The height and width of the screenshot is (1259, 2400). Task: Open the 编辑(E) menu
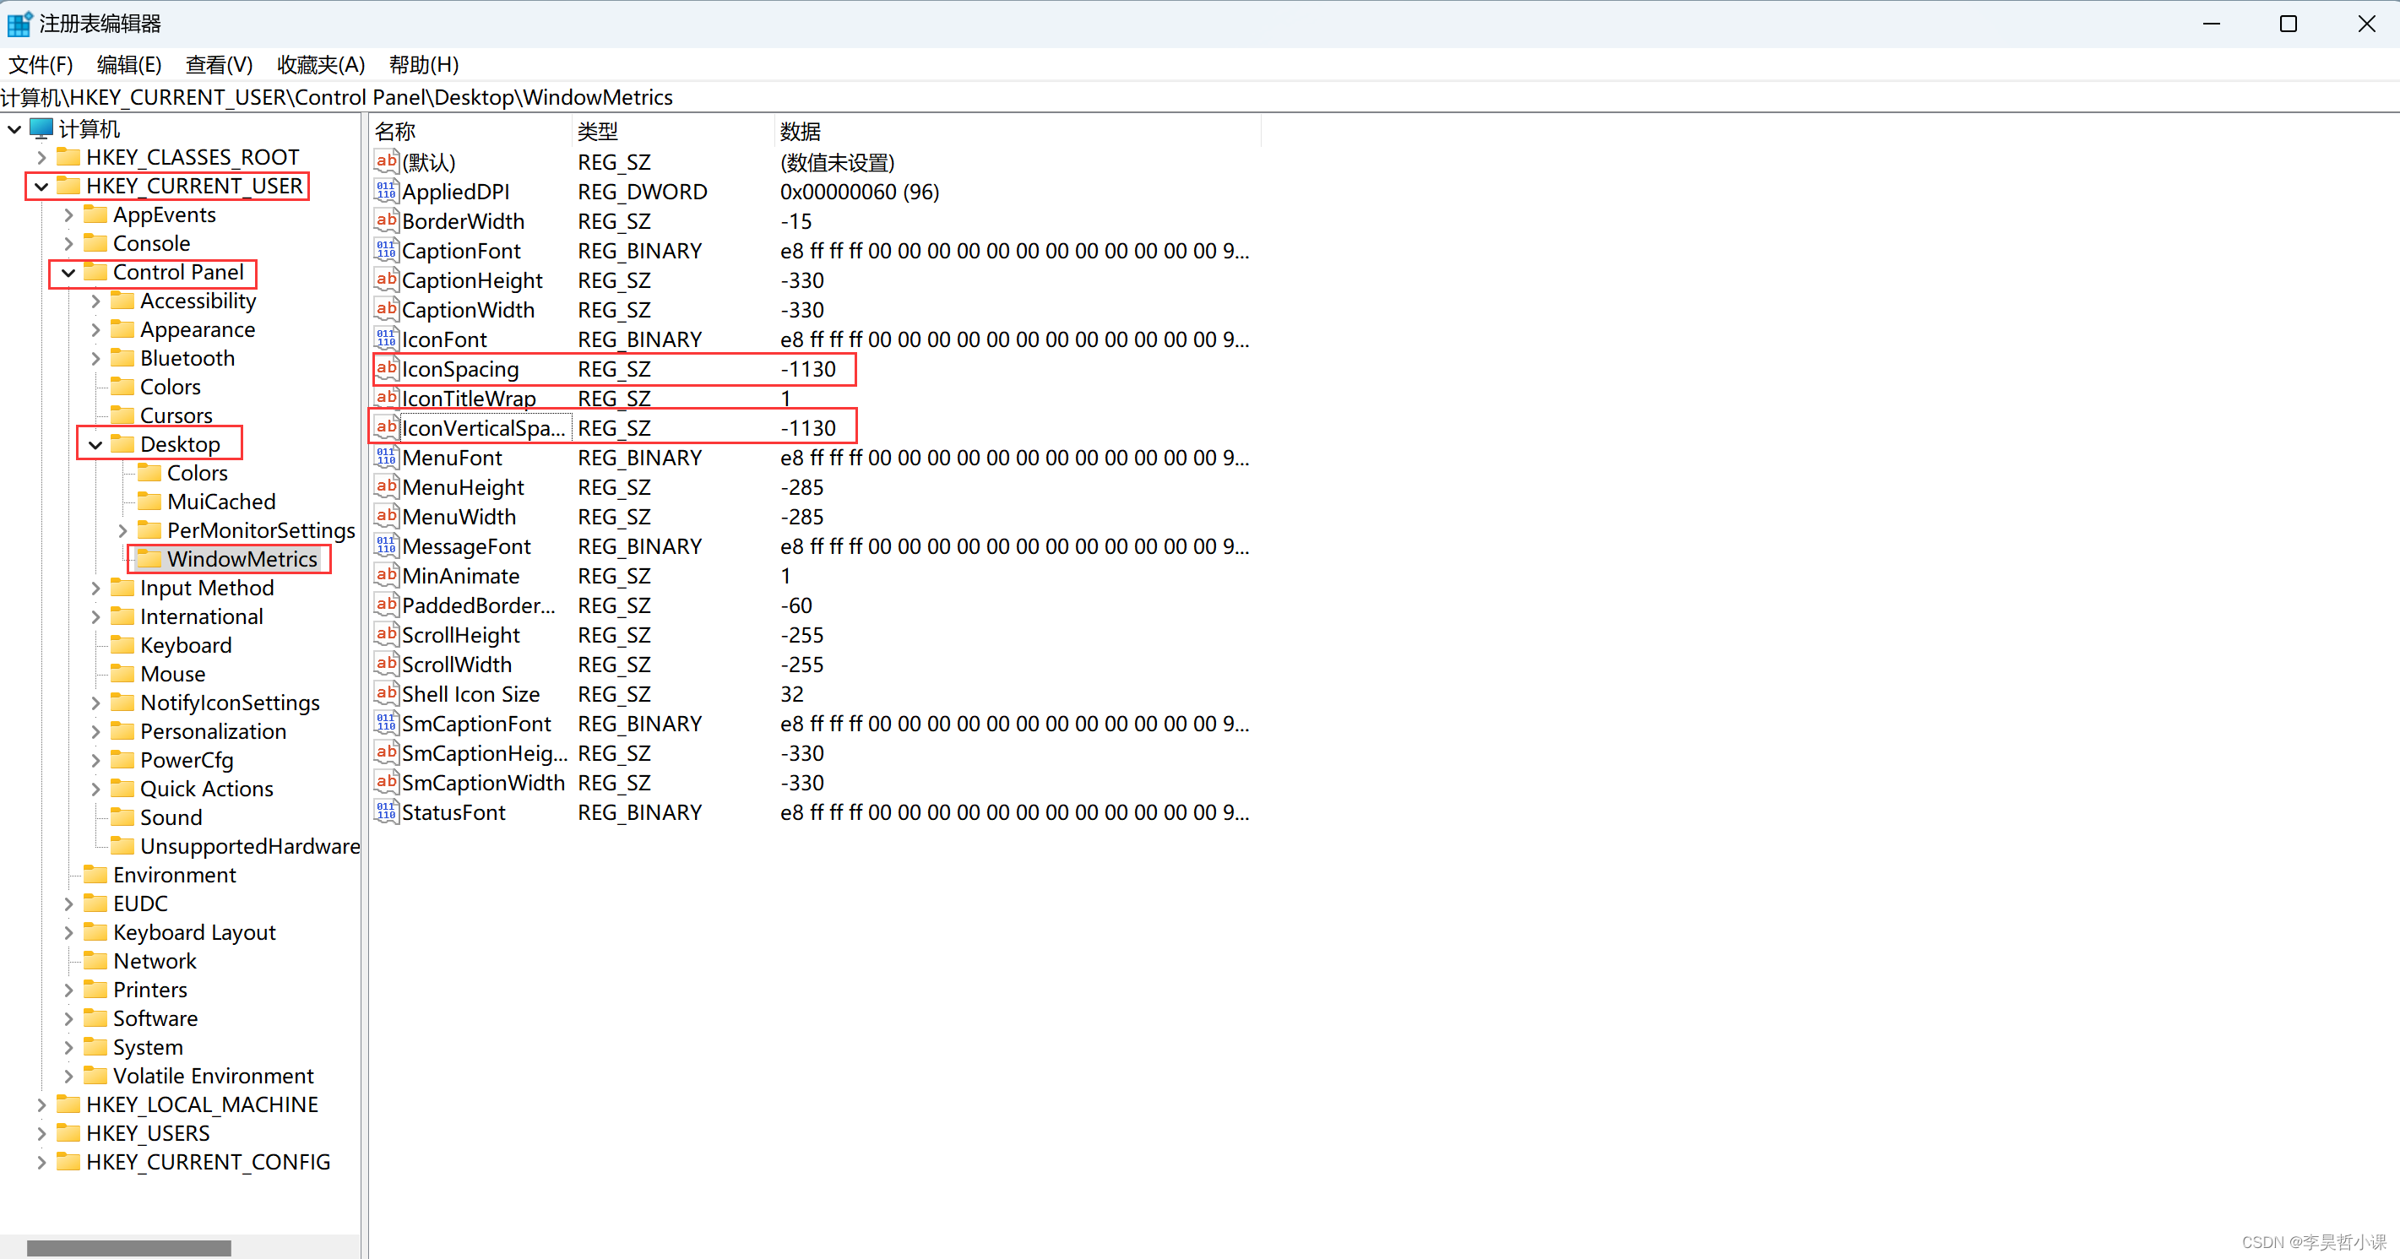point(128,64)
